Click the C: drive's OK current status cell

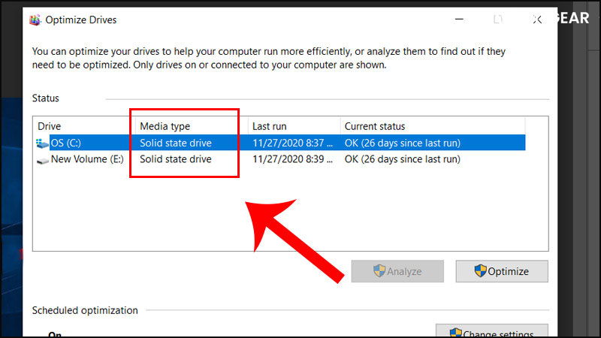(402, 143)
